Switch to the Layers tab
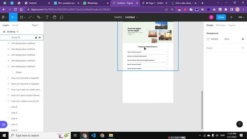The width and height of the screenshot is (247, 139). [6, 25]
